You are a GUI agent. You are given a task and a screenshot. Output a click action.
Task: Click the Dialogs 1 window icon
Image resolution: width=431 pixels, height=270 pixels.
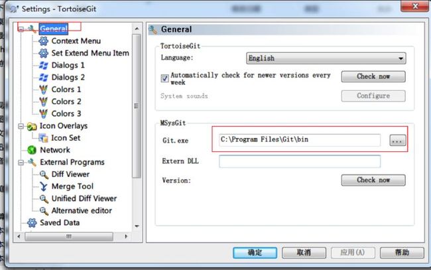[x=43, y=65]
